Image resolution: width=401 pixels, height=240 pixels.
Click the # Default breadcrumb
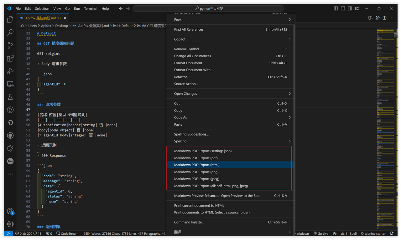click(125, 26)
